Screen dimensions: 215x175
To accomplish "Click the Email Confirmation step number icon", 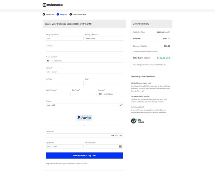I will (71, 14).
